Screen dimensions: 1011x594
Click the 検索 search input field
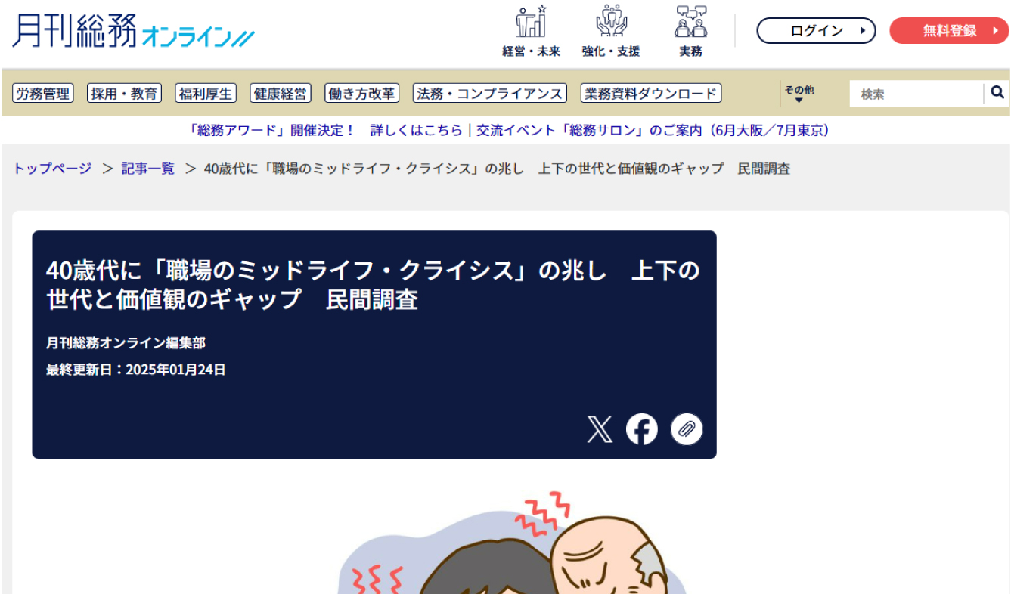point(916,94)
